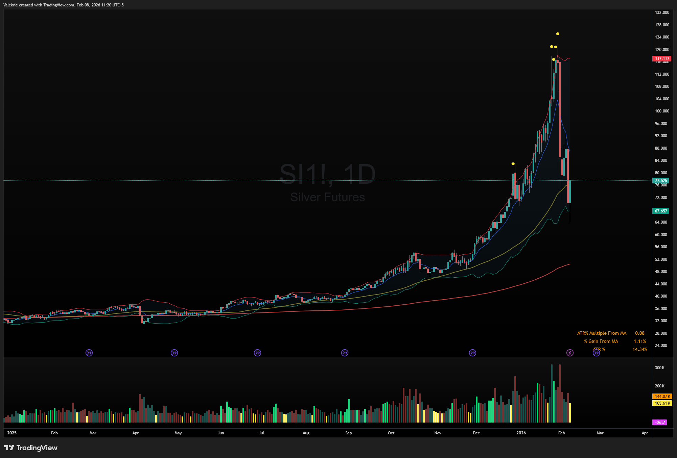The height and width of the screenshot is (458, 677).
Task: Click the magenta -26.7 indicator label
Action: click(659, 423)
